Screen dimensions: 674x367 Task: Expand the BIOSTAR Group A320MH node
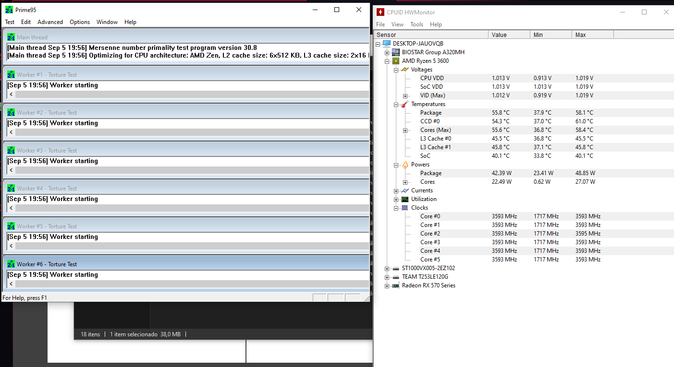tap(387, 52)
